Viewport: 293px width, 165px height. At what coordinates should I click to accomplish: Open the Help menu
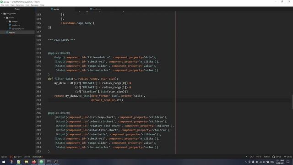tap(42, 5)
